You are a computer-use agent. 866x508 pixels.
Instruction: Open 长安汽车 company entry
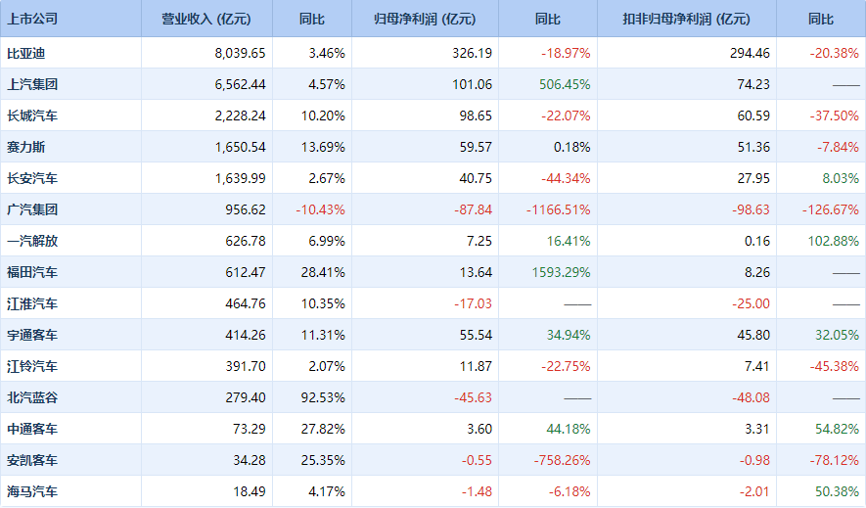[x=32, y=178]
